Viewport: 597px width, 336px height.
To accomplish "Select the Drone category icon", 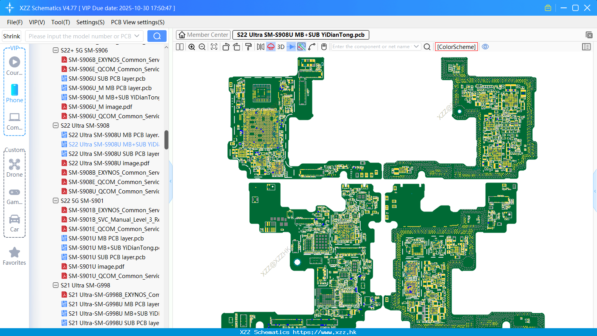I will point(15,164).
